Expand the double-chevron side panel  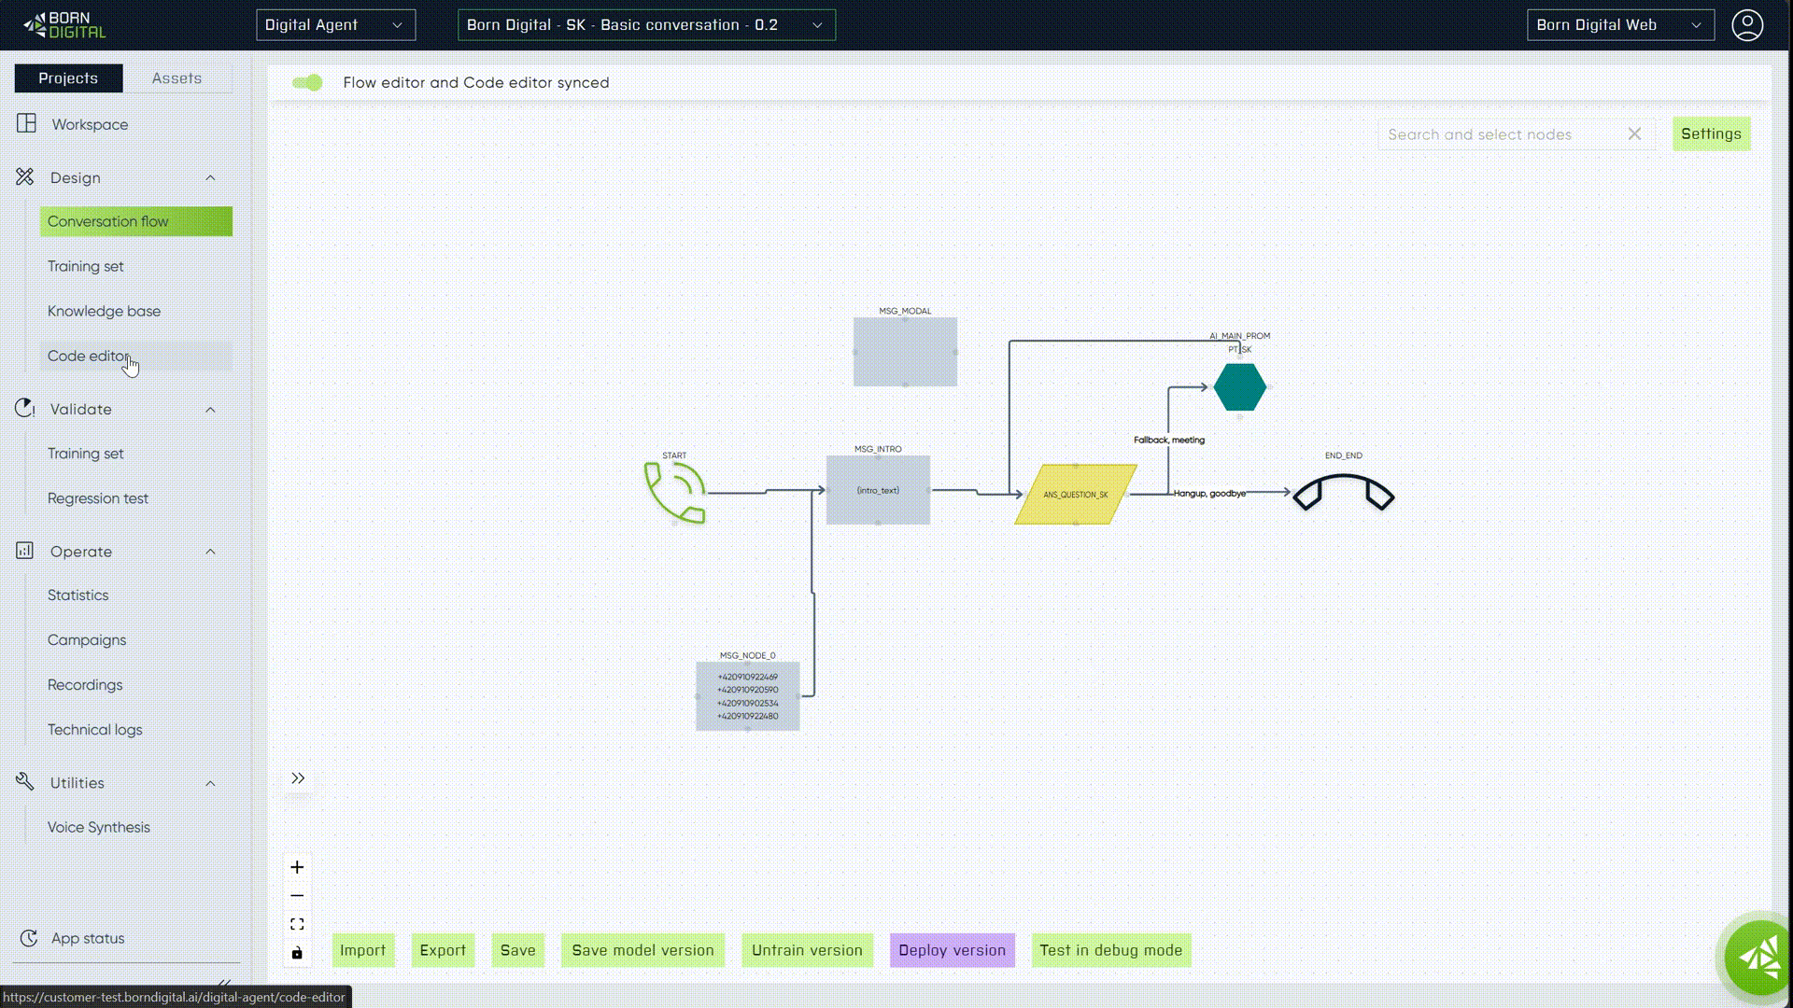298,778
